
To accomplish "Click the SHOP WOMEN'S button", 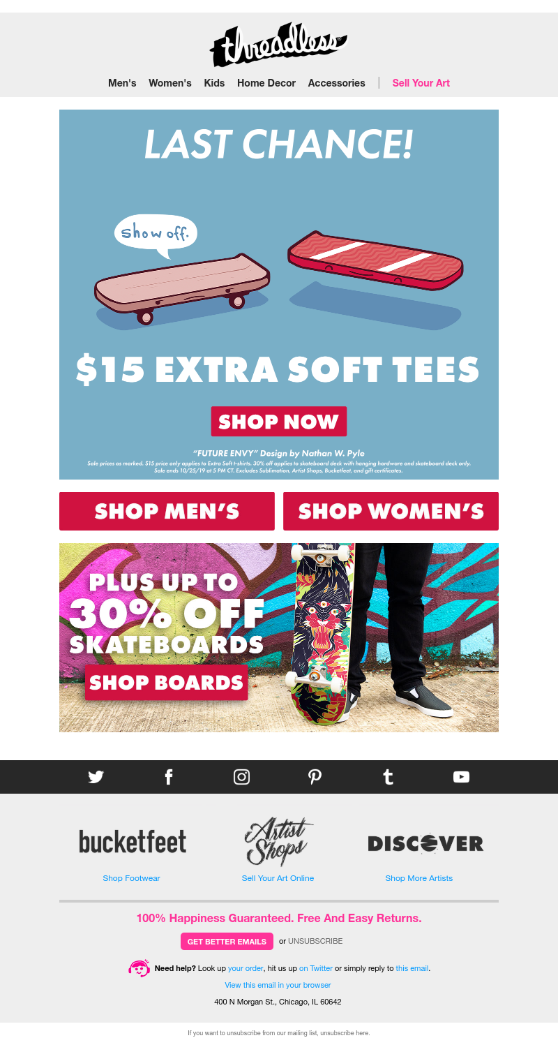I will pos(391,511).
